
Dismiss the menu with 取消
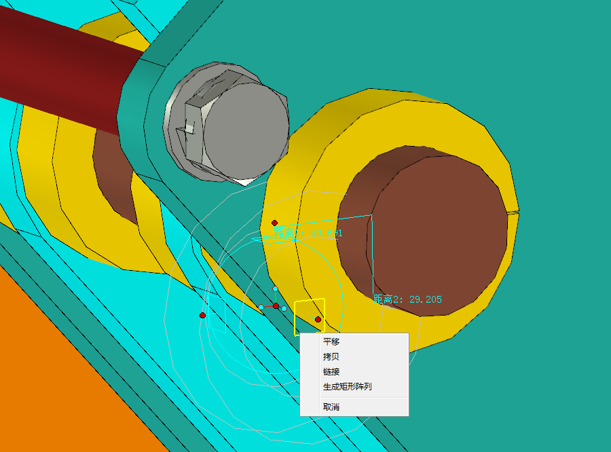pyautogui.click(x=331, y=407)
